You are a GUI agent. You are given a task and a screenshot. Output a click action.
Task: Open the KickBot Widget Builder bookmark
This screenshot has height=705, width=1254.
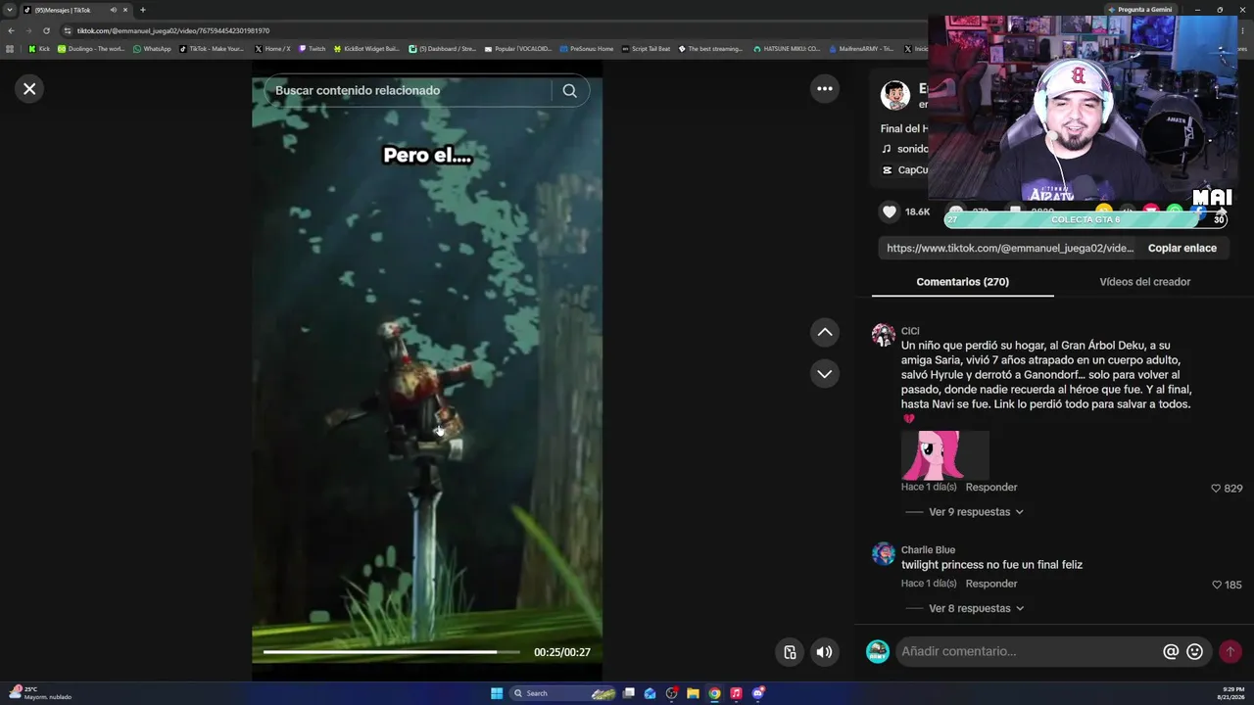367,48
